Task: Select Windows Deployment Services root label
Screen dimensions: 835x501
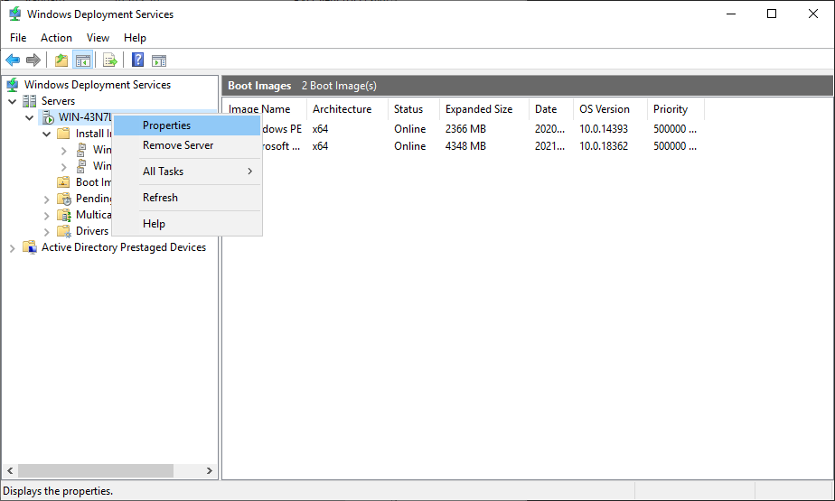Action: (98, 85)
